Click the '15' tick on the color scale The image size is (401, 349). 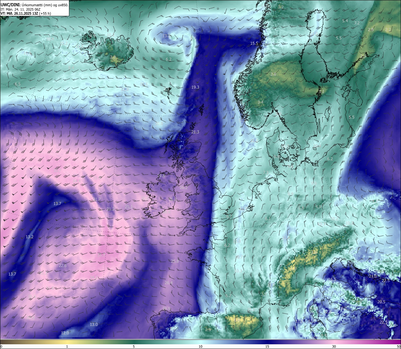point(267,346)
